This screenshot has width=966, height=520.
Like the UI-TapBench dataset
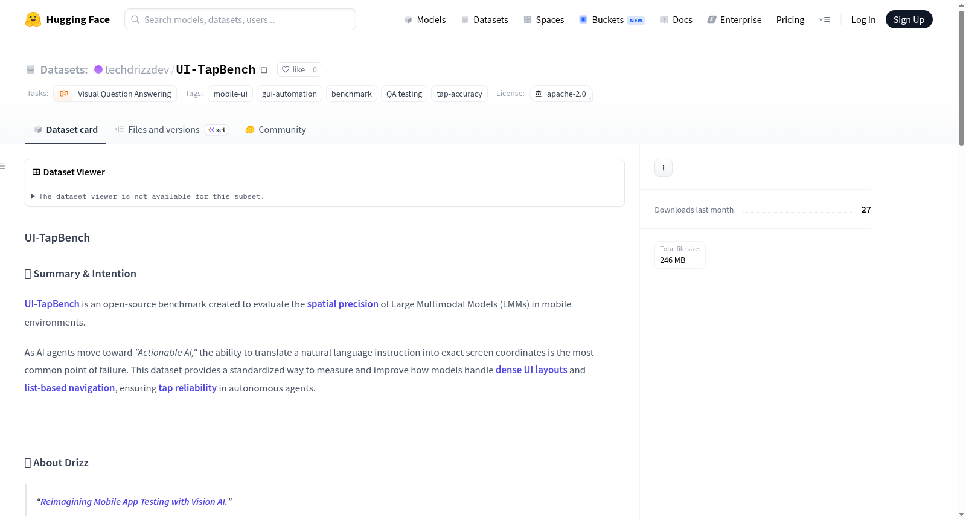click(293, 69)
